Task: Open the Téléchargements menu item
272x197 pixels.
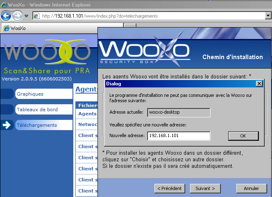Action: point(44,125)
